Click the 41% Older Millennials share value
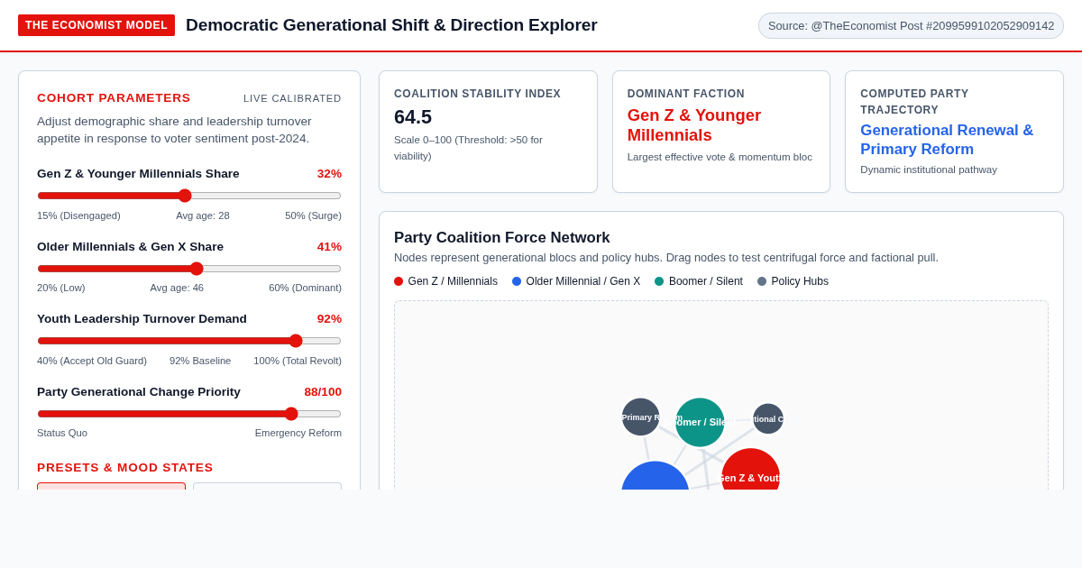Screen dimensions: 1082x568 click(x=329, y=246)
